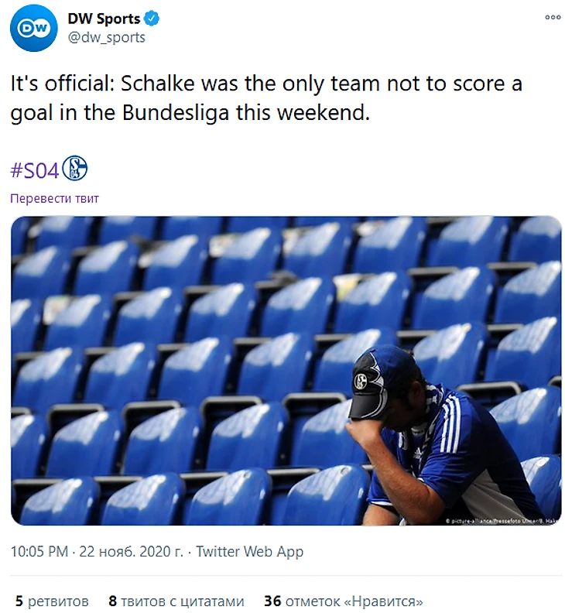The width and height of the screenshot is (565, 613).
Task: Open the photo of the Schalke fan
Action: click(x=286, y=370)
